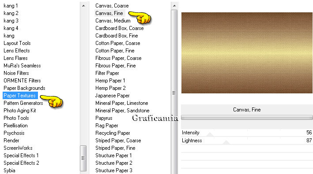
Task: Choose the Japanese Paper filter
Action: [x=113, y=96]
